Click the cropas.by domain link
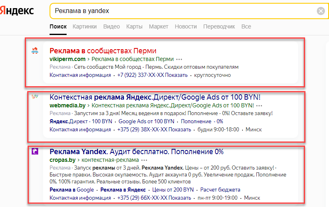Viewport: 329px width, 207px height. pyautogui.click(x=62, y=160)
